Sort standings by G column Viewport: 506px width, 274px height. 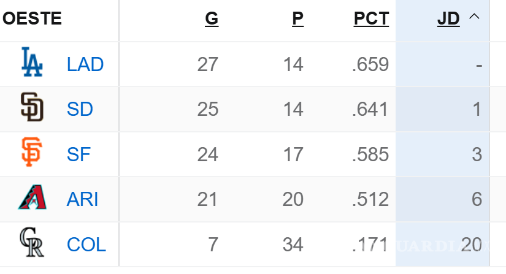(x=211, y=19)
